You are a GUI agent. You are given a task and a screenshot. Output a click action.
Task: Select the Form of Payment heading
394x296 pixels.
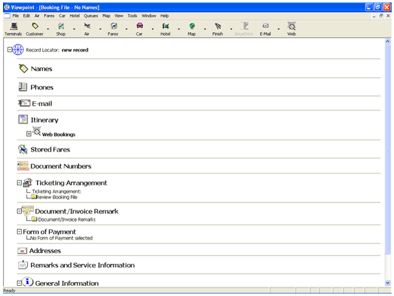(49, 231)
